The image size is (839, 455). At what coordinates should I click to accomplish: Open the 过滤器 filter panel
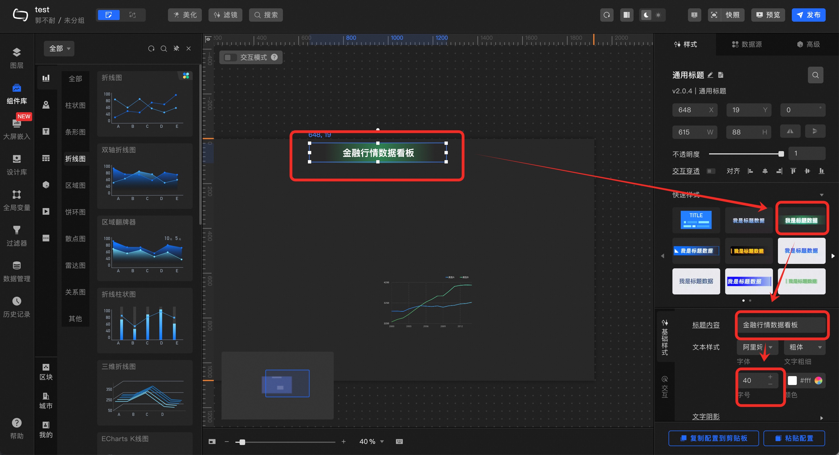click(x=17, y=236)
